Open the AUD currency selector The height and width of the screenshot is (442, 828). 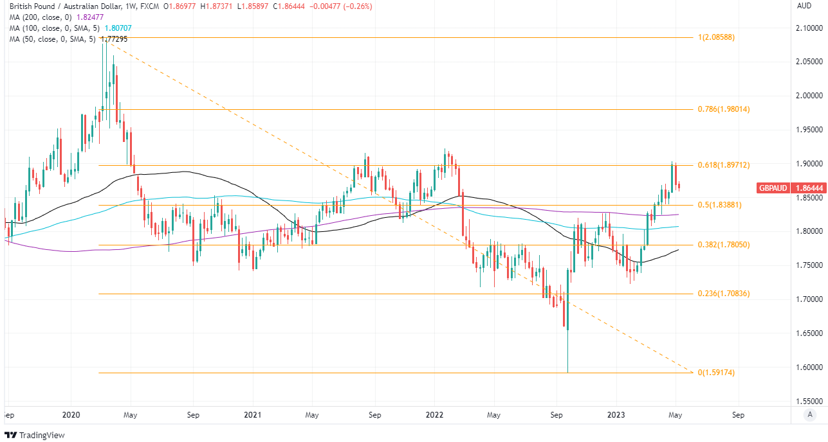click(x=804, y=6)
